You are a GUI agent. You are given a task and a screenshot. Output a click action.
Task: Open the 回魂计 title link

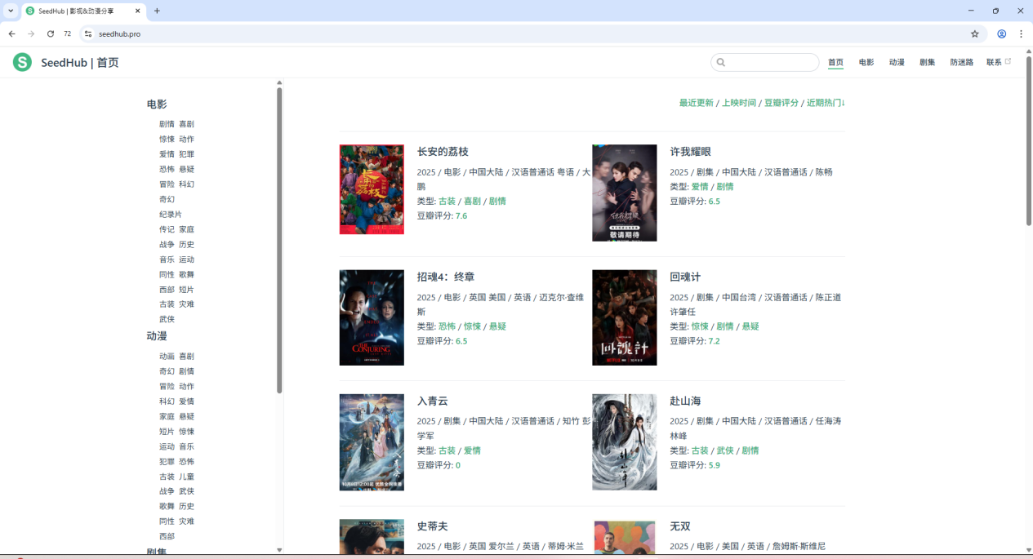[x=685, y=277]
